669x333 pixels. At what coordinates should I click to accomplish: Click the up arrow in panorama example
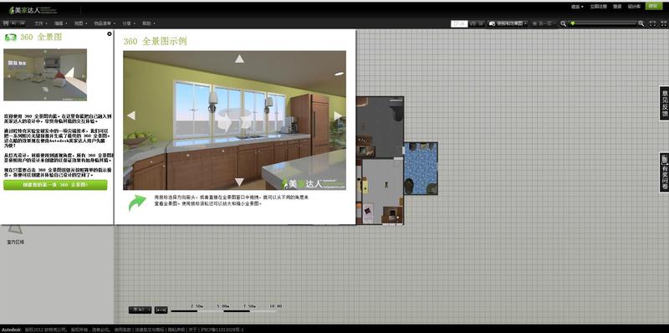pos(239,59)
